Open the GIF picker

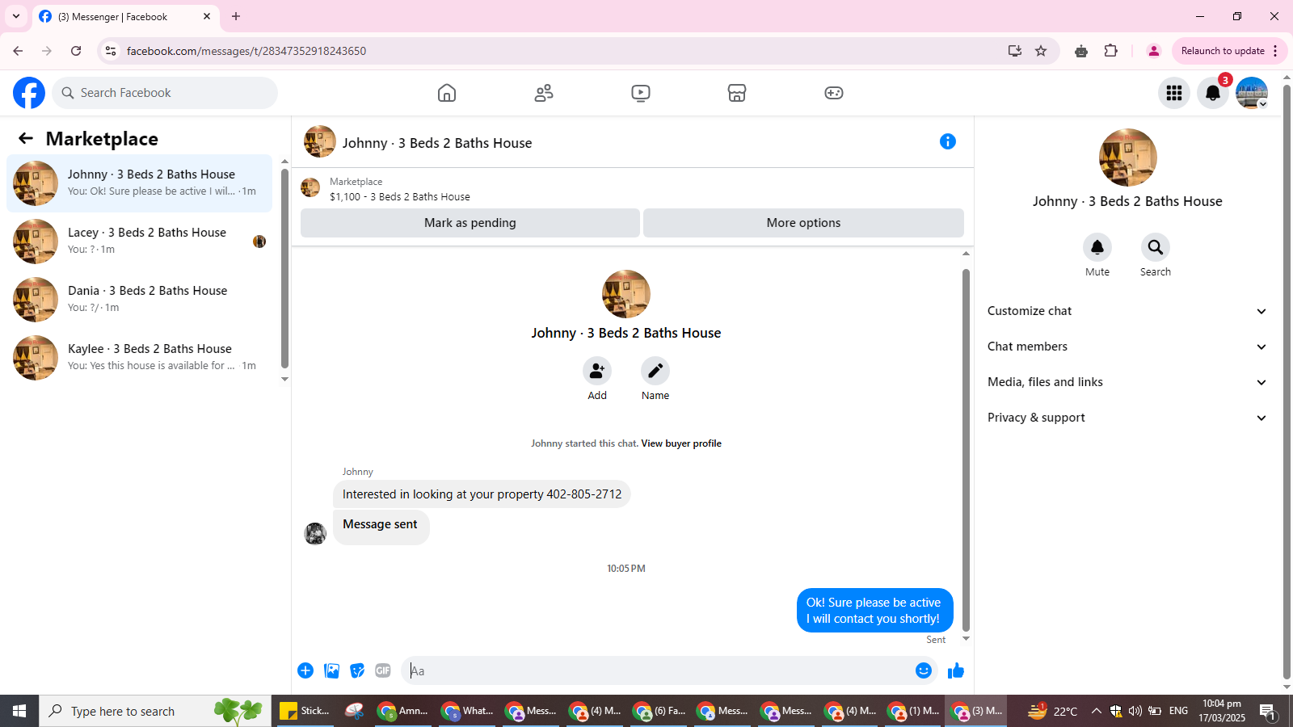tap(383, 670)
